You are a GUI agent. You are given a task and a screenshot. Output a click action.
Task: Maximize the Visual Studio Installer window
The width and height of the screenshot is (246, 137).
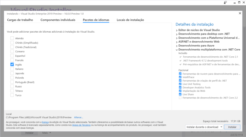(x=239, y=2)
